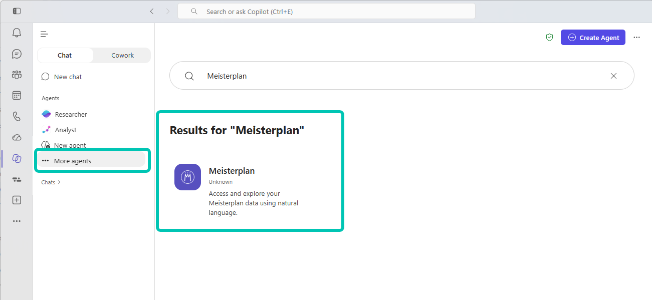Expand the Chats section

[51, 182]
